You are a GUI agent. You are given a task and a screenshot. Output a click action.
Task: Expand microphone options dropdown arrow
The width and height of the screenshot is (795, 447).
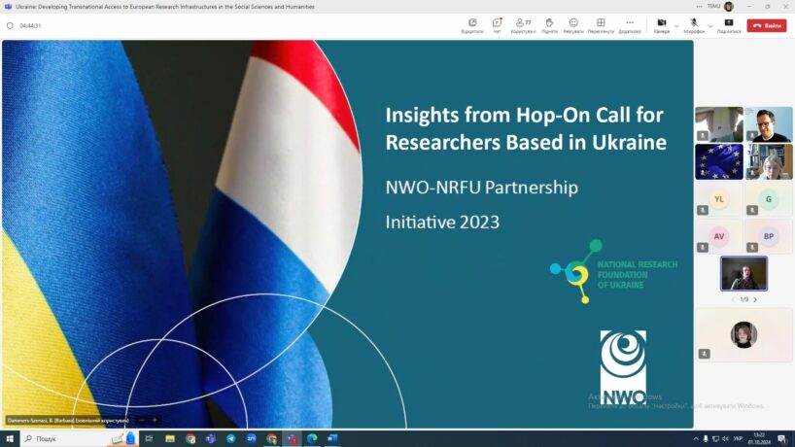point(709,24)
